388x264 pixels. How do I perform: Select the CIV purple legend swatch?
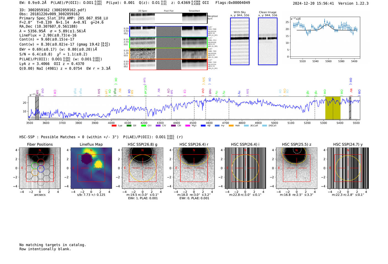(x=158, y=126)
